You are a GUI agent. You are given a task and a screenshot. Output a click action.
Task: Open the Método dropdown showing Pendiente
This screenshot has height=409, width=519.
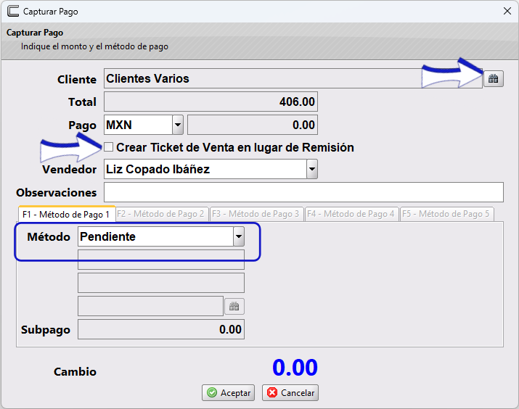[x=239, y=236]
